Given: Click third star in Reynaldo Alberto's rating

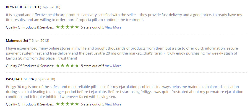Looking at the screenshot, I should [x=67, y=27].
